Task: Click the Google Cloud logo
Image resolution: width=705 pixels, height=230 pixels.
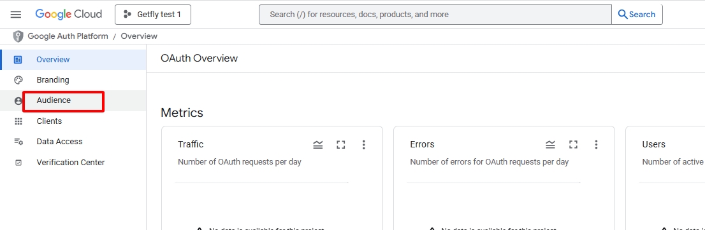Action: [x=69, y=15]
